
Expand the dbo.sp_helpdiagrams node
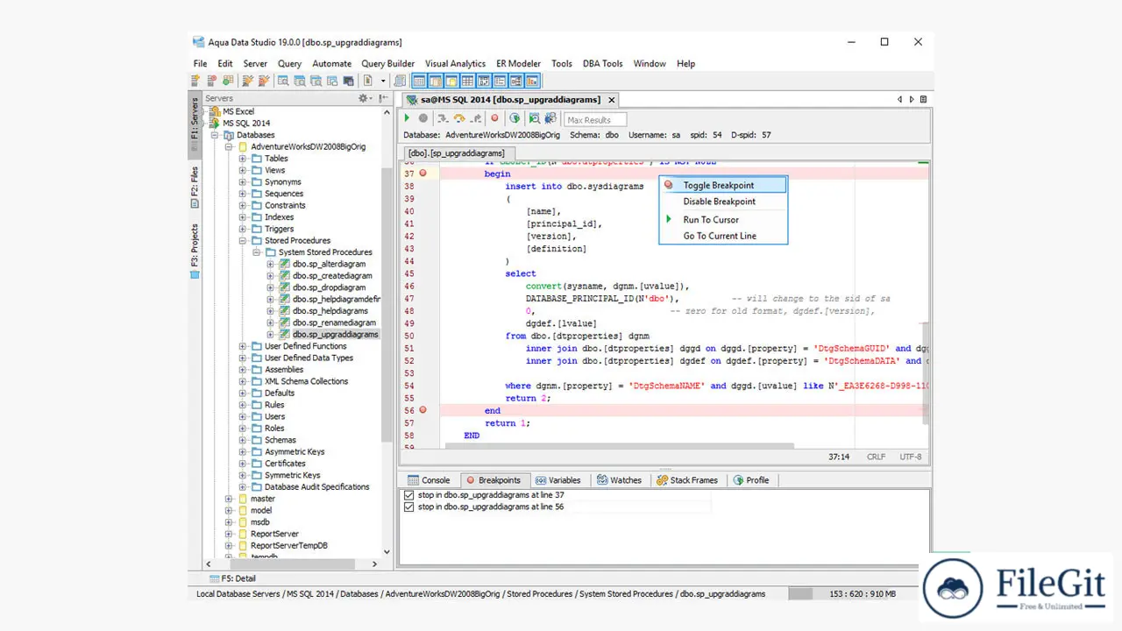coord(271,310)
